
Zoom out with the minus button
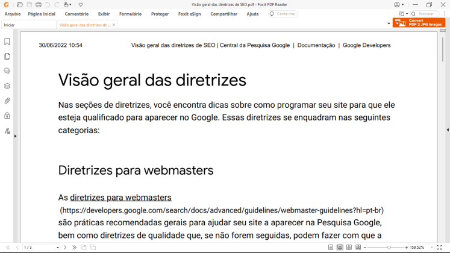coord(365,247)
